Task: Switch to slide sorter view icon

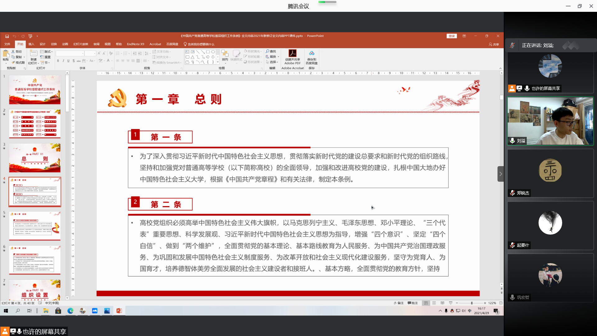Action: pos(434,303)
